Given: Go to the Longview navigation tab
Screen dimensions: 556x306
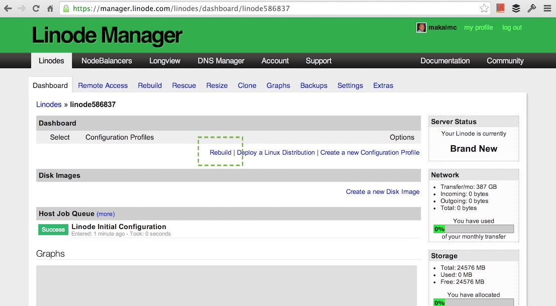Looking at the screenshot, I should (165, 61).
